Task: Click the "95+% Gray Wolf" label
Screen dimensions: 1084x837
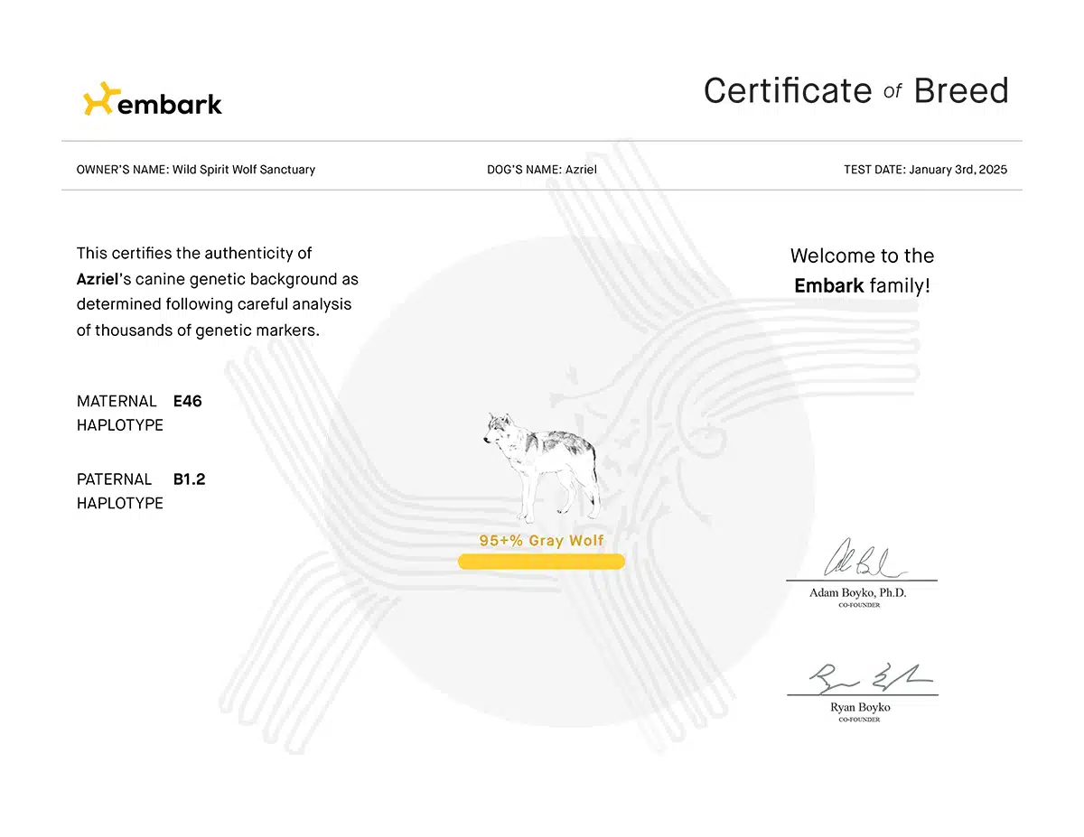Action: click(x=541, y=541)
